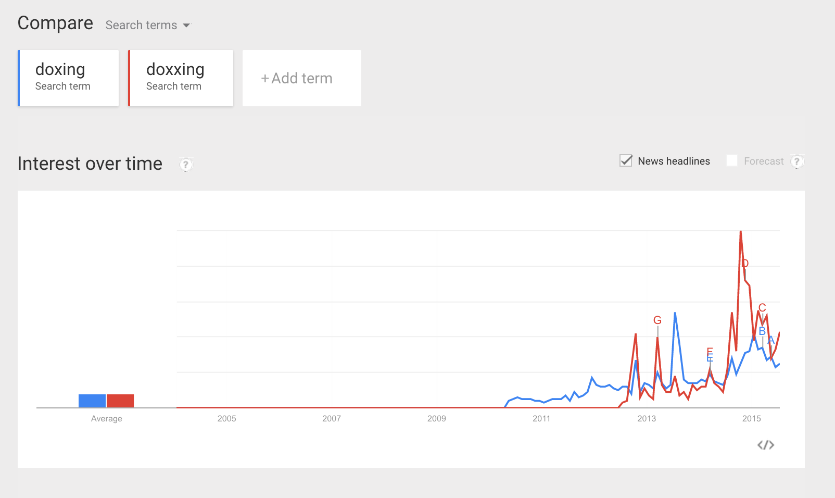Select blue news headline marker B
This screenshot has width=835, height=498.
(x=762, y=331)
